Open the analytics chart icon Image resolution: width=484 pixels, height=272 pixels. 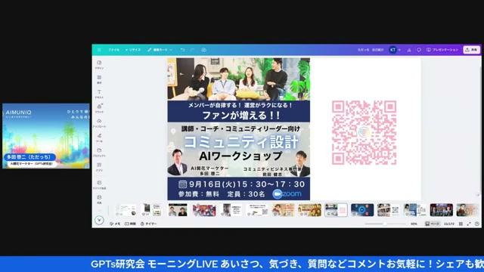coord(409,50)
